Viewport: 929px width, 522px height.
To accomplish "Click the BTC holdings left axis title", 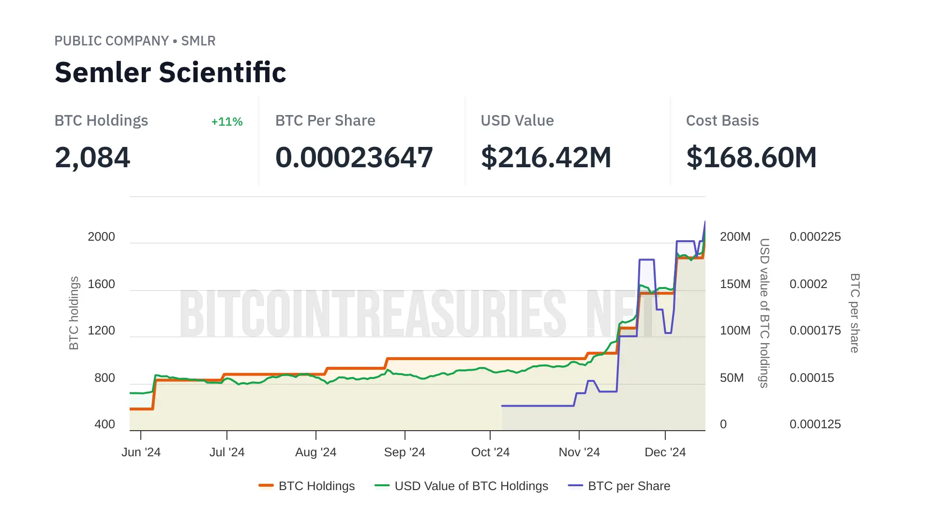I will pos(74,313).
